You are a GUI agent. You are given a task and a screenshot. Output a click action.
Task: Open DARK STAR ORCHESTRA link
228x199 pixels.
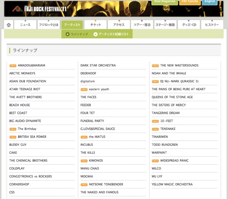tap(98, 65)
